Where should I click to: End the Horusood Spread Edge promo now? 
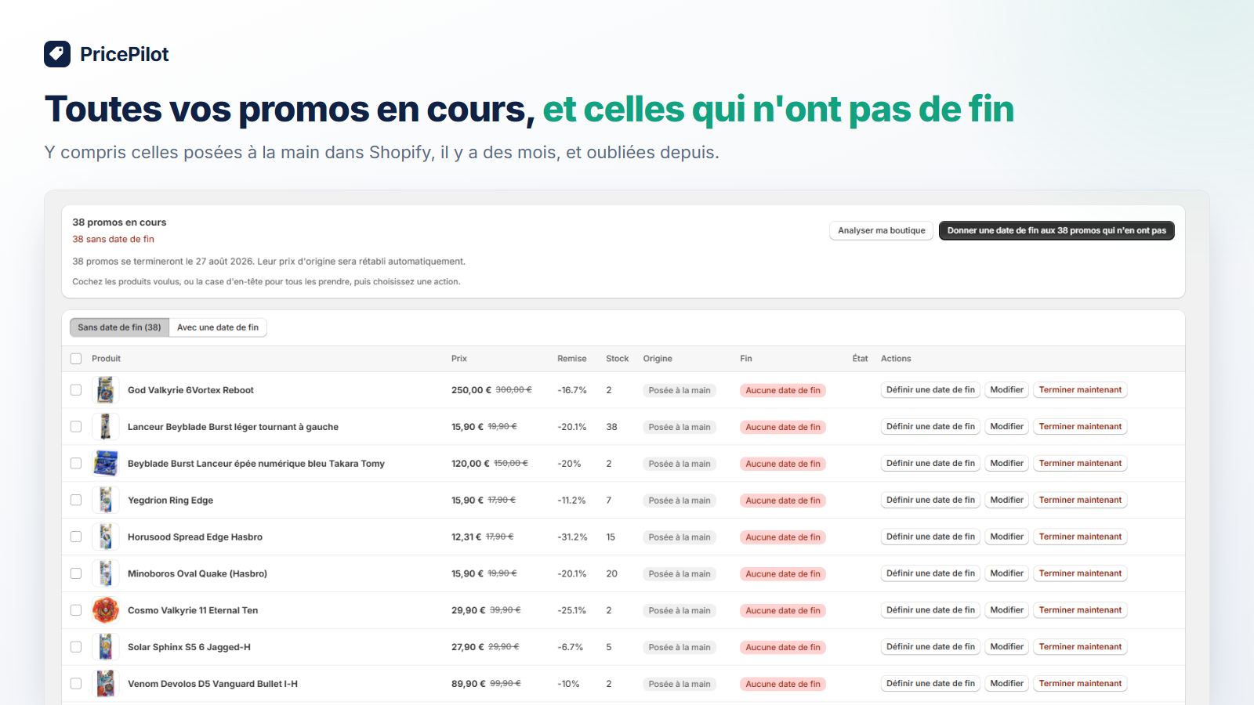(1080, 537)
